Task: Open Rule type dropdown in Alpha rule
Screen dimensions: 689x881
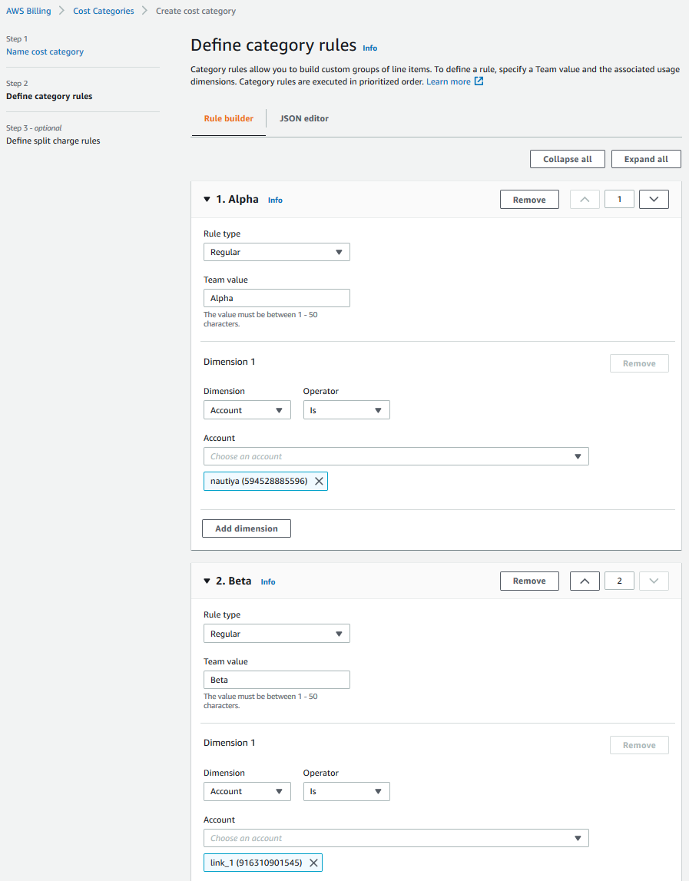Action: pyautogui.click(x=277, y=252)
